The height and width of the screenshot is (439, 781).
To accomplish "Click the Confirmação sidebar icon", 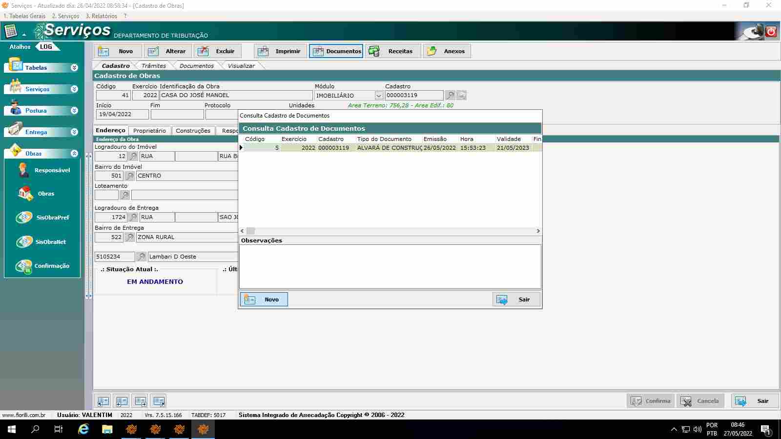I will (x=23, y=266).
